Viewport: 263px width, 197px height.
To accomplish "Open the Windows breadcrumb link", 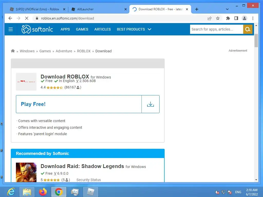I will 27,51.
